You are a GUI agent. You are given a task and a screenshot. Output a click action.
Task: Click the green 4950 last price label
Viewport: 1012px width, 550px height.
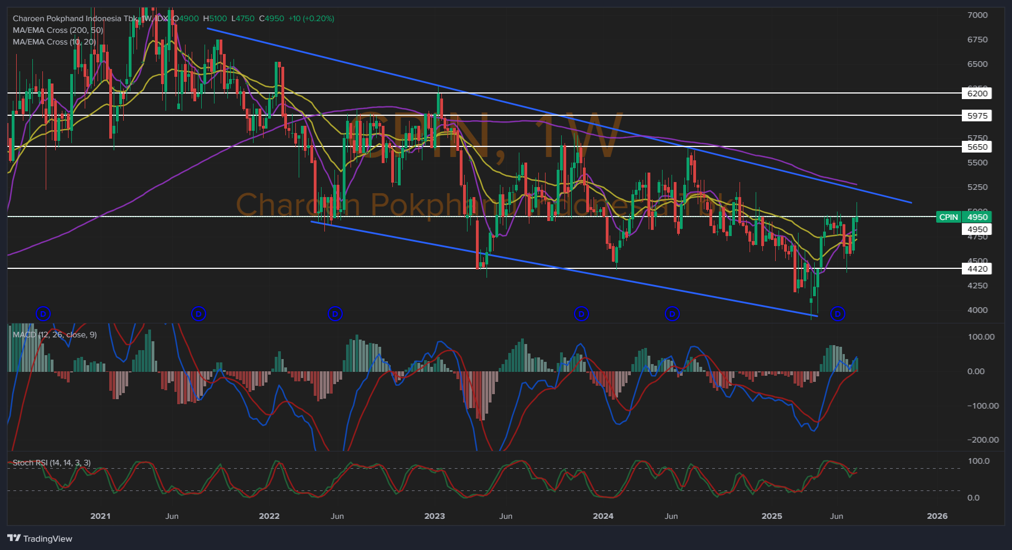977,217
